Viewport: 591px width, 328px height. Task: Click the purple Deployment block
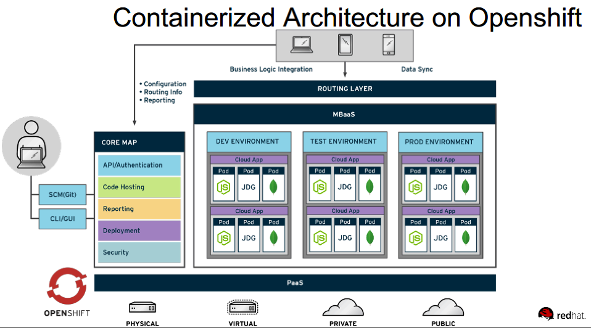(139, 231)
